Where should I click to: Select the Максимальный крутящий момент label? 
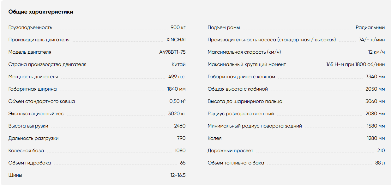pos(247,64)
